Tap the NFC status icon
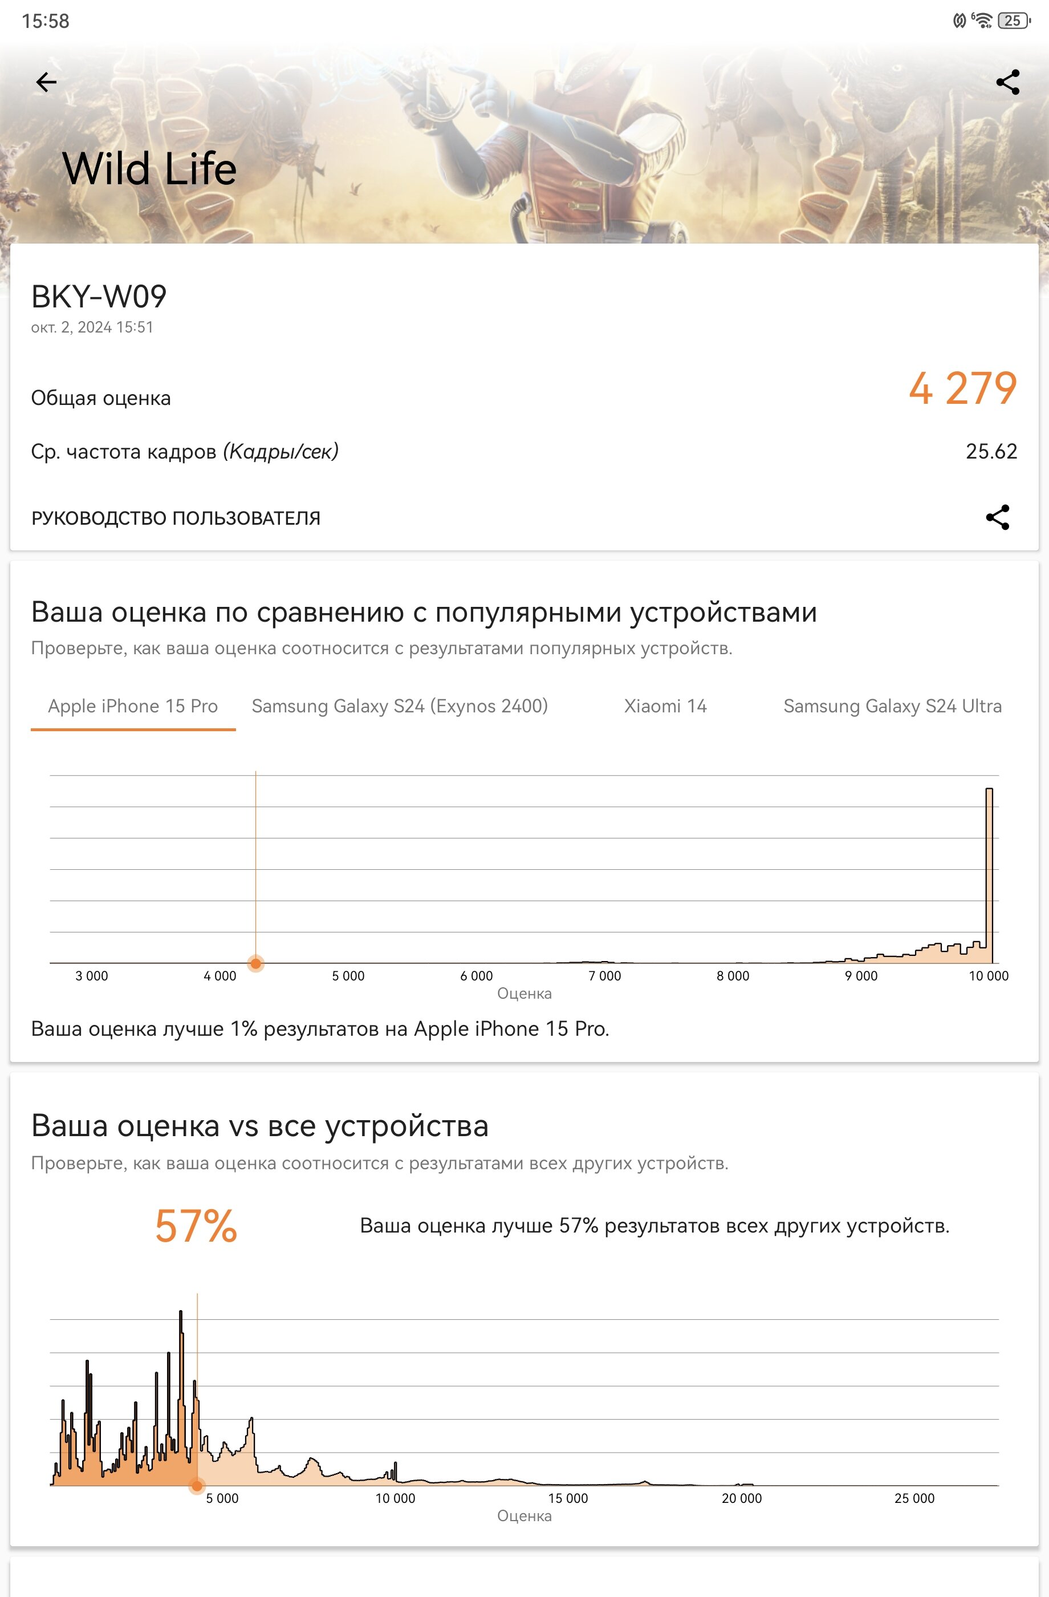 959,21
